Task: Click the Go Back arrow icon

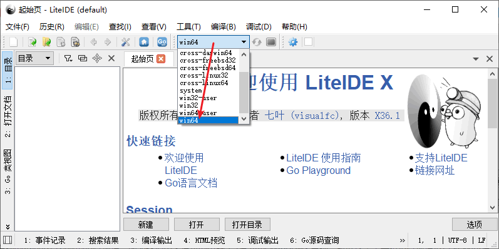Action: (x=93, y=42)
